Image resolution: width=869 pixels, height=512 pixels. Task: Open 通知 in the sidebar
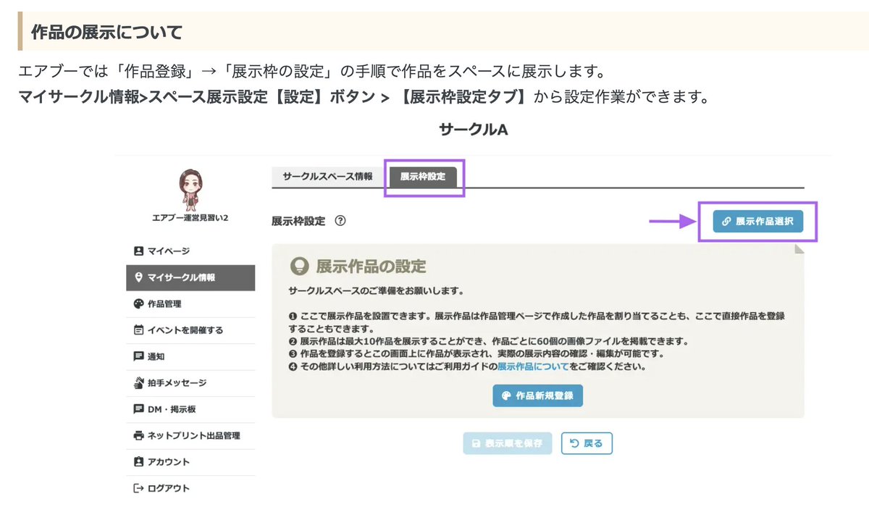[190, 356]
